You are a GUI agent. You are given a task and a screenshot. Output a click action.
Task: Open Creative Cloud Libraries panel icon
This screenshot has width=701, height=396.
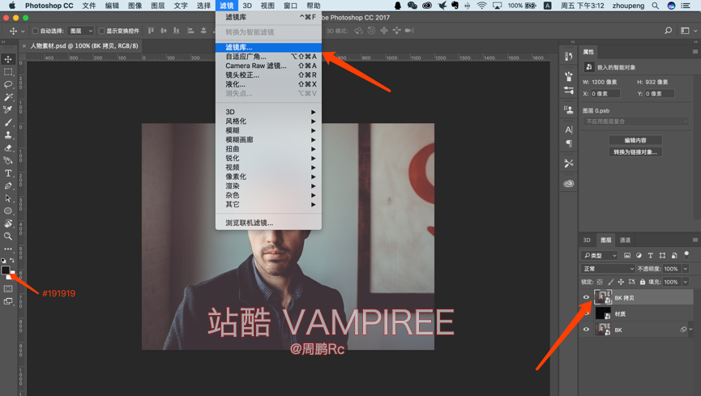[569, 184]
